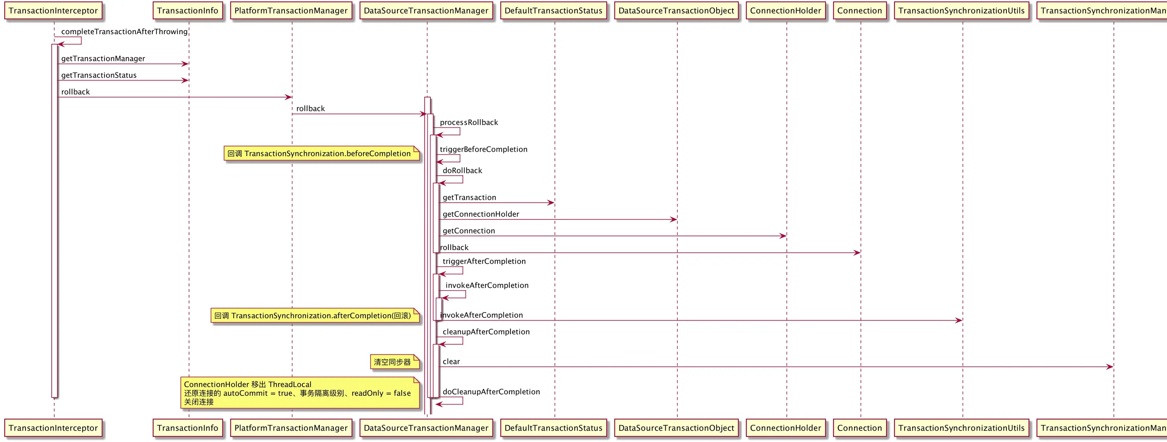The image size is (1167, 442).
Task: Click the top ConnectionHolder participant box
Action: tap(785, 11)
